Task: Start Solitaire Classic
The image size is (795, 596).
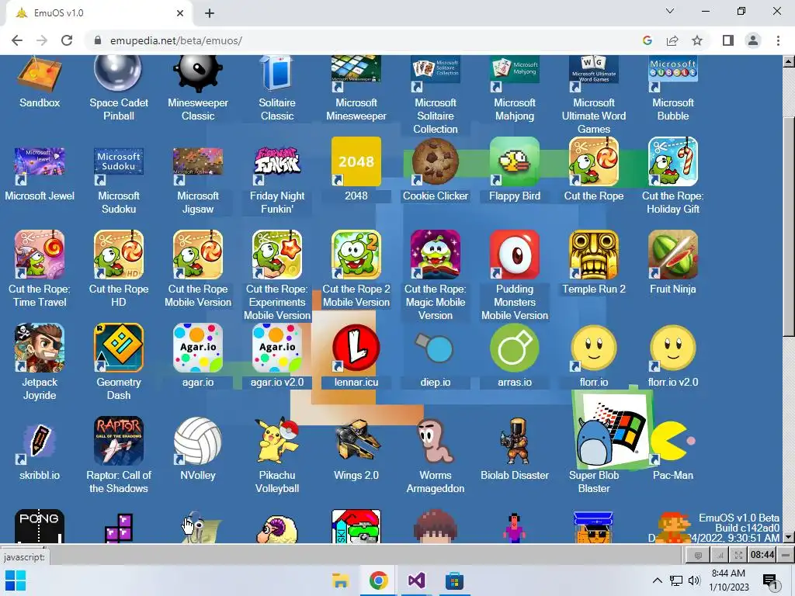Action: coord(277,74)
